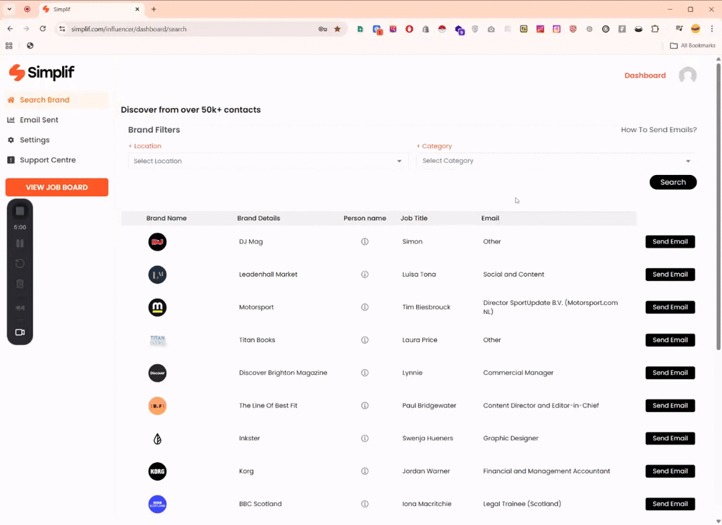
Task: Send Email to DJ Mag contact
Action: (x=670, y=241)
